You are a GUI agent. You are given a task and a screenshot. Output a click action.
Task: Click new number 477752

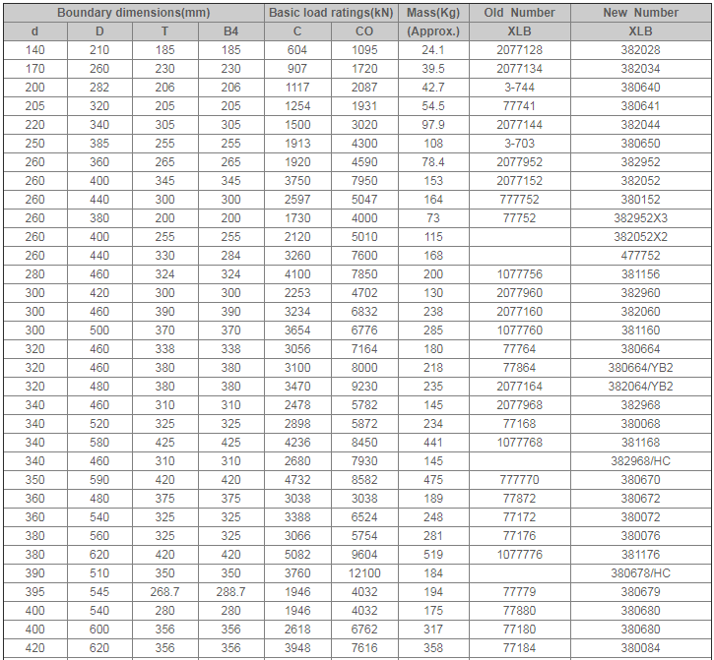[640, 256]
